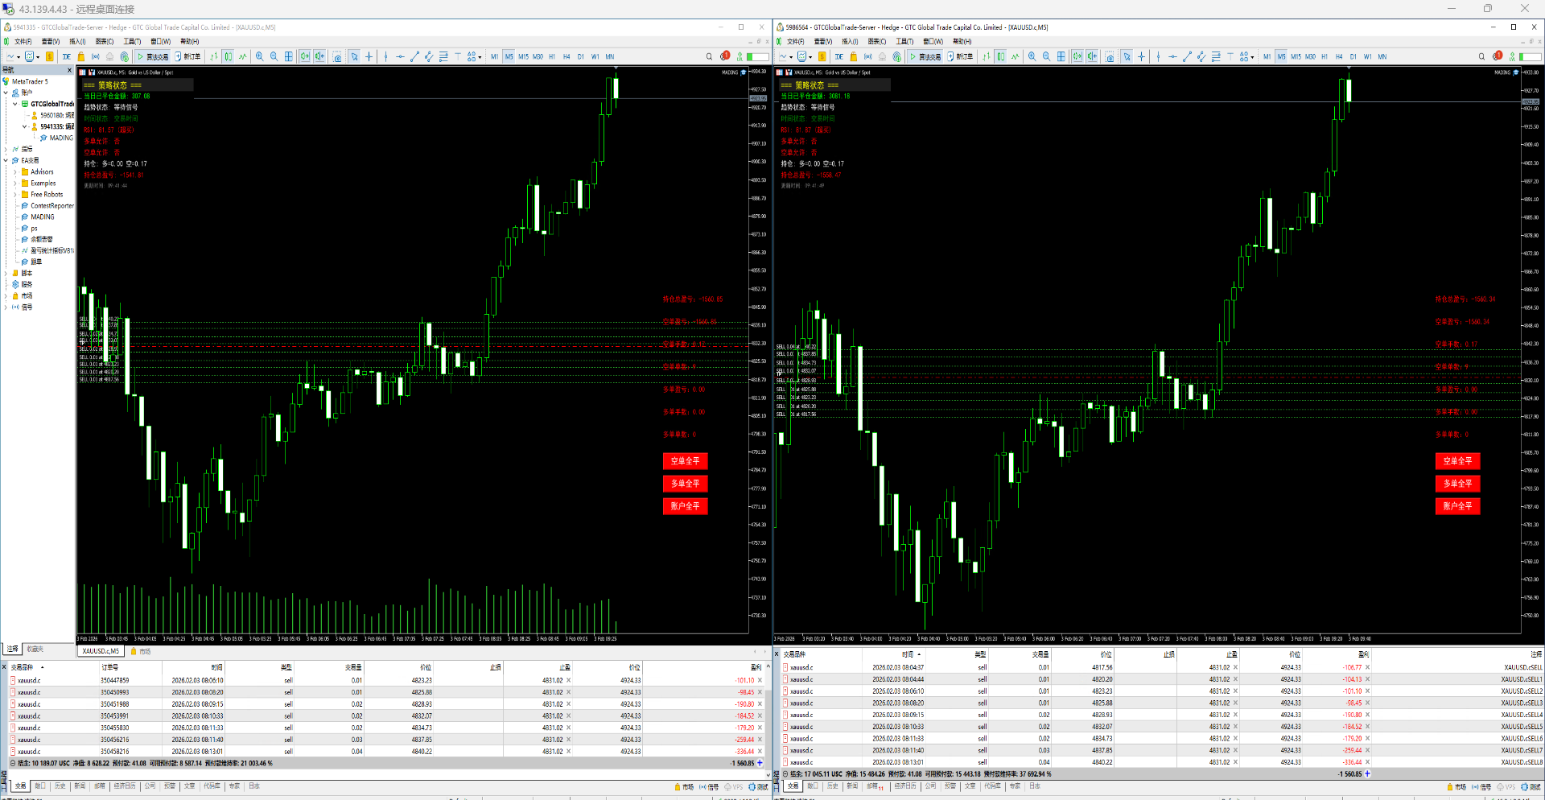Open 图表(C) menu in right window
The image size is (1545, 800).
click(877, 41)
